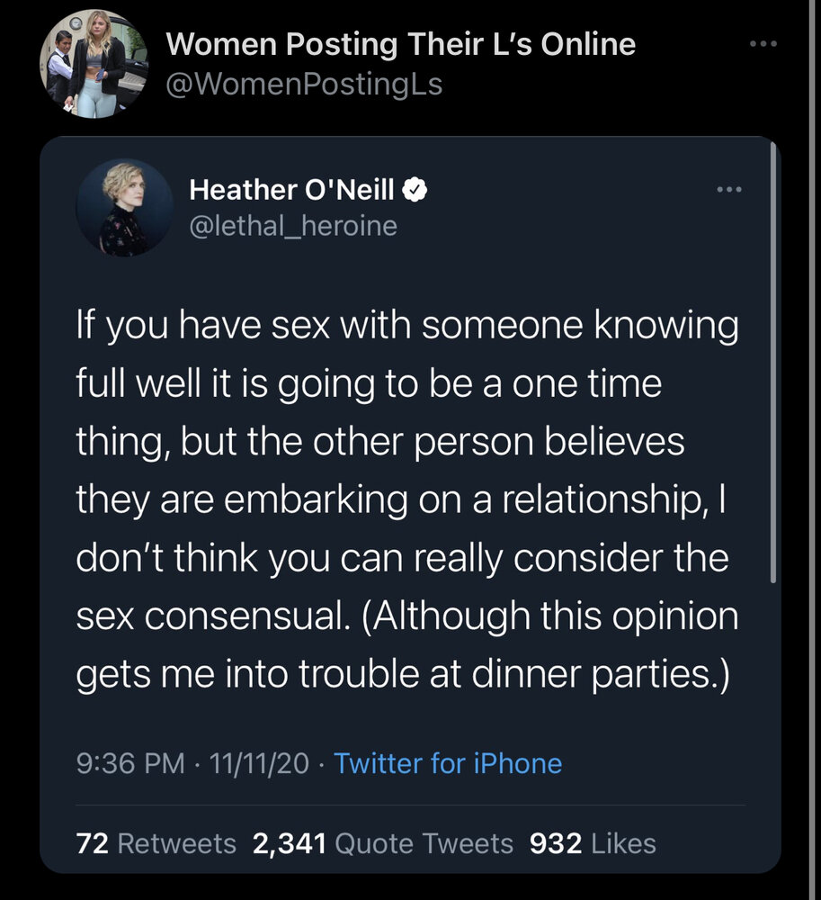The image size is (821, 900).
Task: Open the @lethal_heroine handle
Action: click(x=293, y=226)
